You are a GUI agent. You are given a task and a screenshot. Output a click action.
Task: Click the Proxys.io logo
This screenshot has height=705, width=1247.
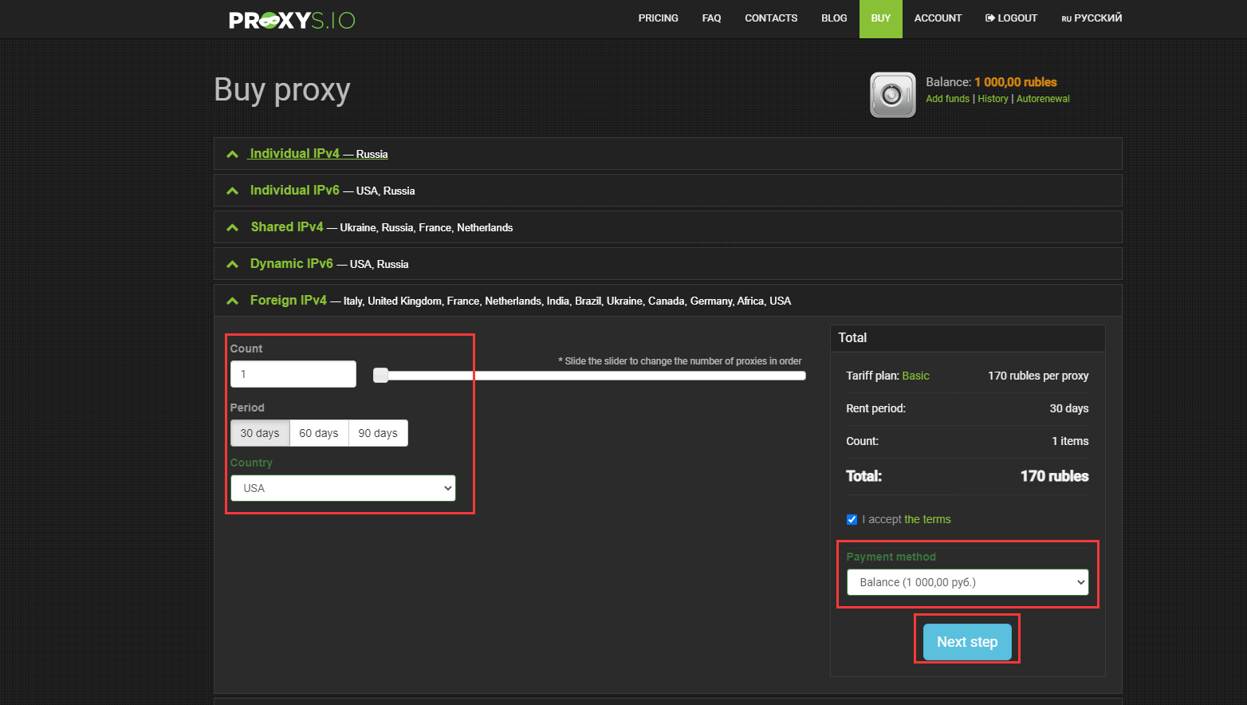click(292, 20)
